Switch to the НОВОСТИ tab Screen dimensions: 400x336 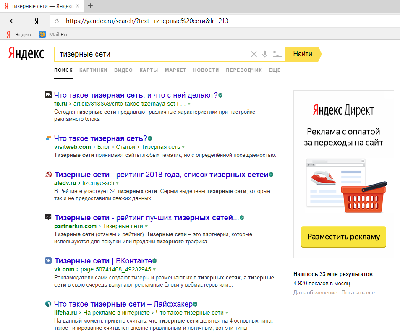point(206,70)
